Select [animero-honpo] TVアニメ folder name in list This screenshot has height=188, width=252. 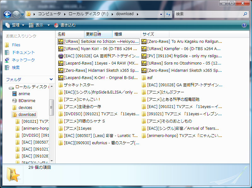[x=185, y=136]
